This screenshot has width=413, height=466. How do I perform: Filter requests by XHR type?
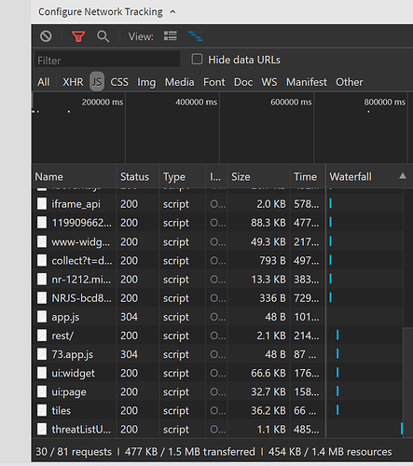(73, 82)
